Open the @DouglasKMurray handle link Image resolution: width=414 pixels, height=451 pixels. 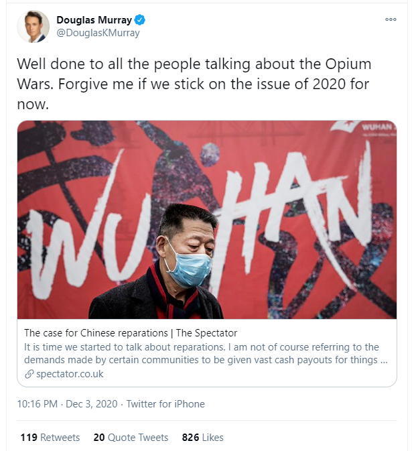98,33
